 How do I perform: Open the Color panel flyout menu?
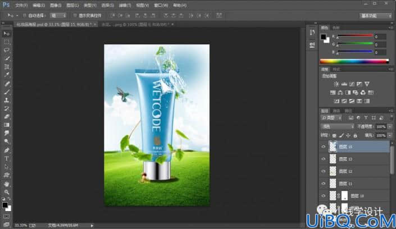tap(391, 28)
